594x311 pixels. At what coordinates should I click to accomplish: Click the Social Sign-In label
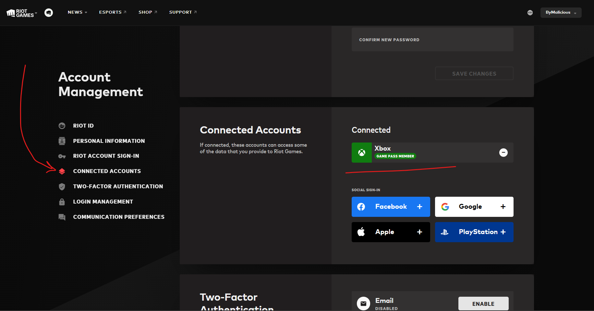(366, 190)
